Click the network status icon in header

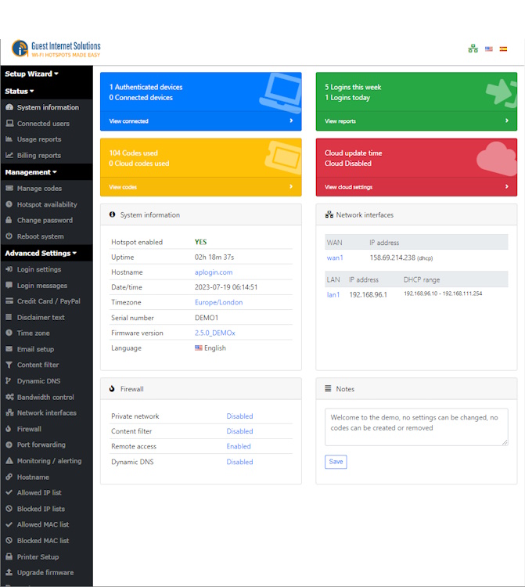(473, 49)
